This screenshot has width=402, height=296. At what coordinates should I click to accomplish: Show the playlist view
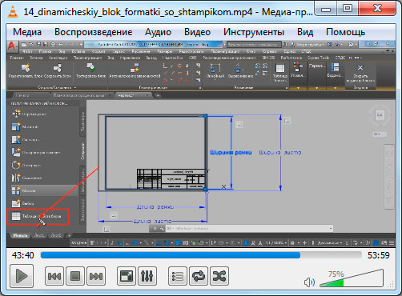point(178,276)
